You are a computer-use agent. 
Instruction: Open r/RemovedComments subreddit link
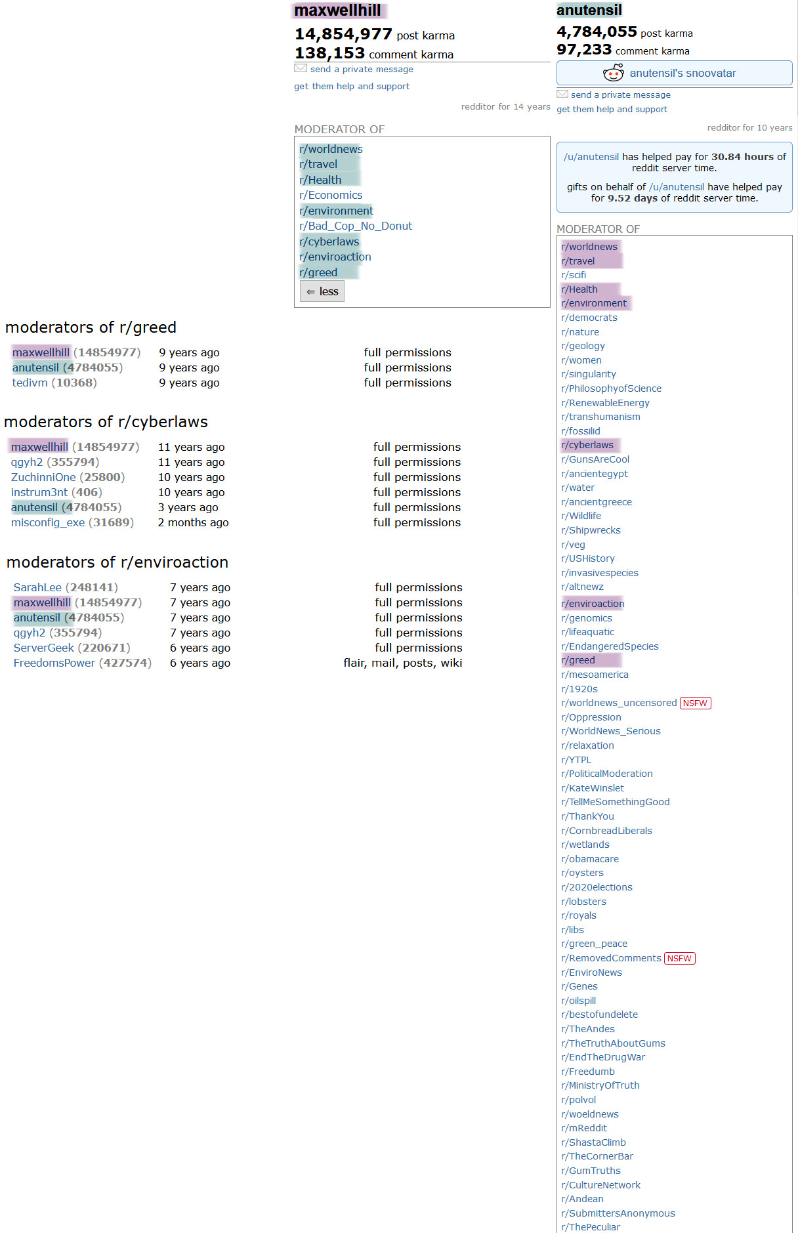(x=611, y=958)
